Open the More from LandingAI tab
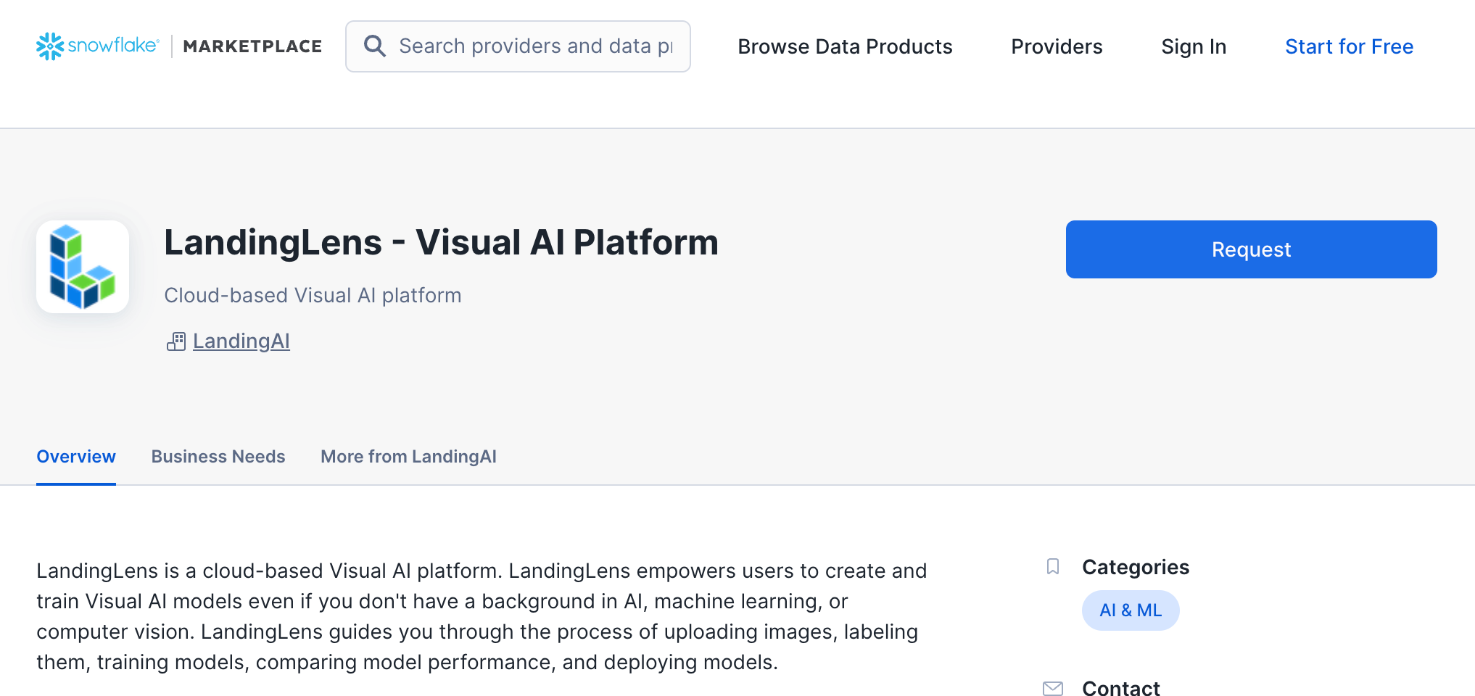The height and width of the screenshot is (696, 1475). (408, 456)
